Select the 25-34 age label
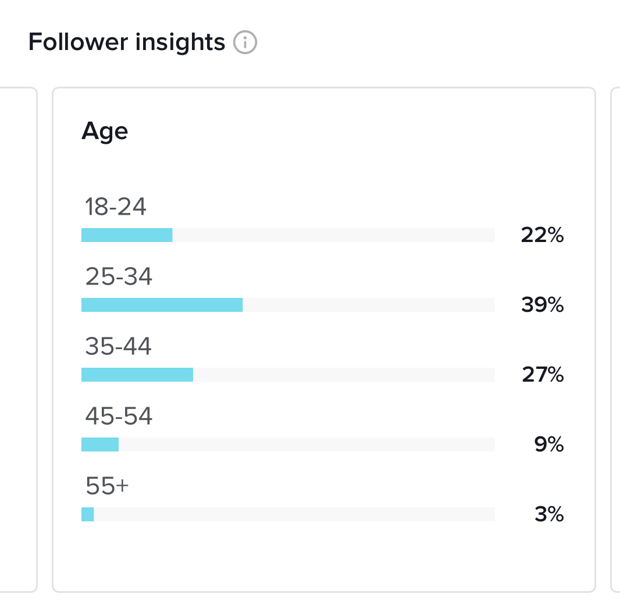This screenshot has height=601, width=620. 119,277
